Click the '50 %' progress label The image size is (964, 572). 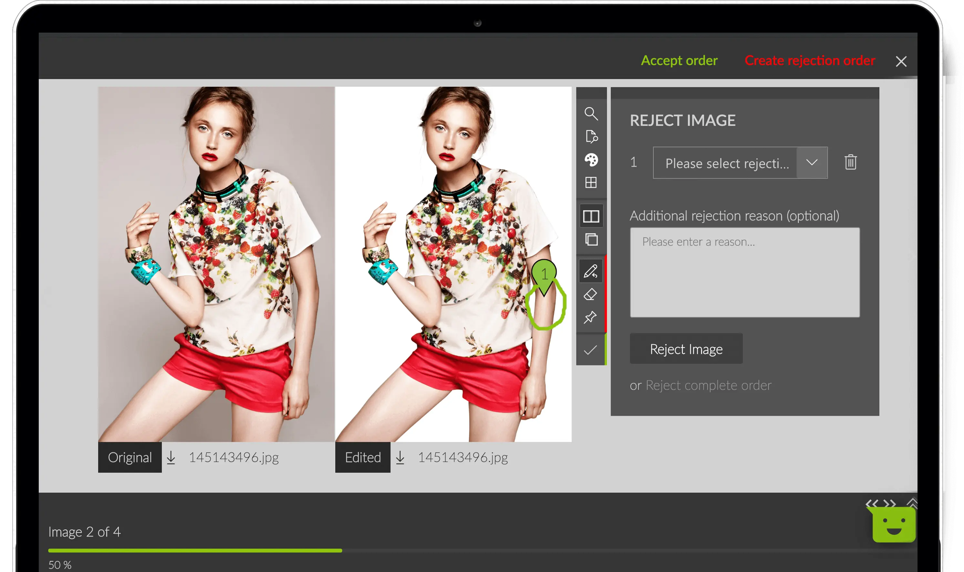point(60,565)
